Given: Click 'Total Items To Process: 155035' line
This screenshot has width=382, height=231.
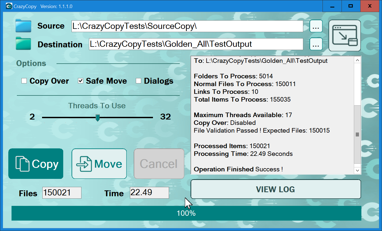Looking at the screenshot, I should coord(242,99).
